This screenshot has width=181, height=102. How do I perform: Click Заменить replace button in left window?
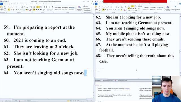coord(87,8)
